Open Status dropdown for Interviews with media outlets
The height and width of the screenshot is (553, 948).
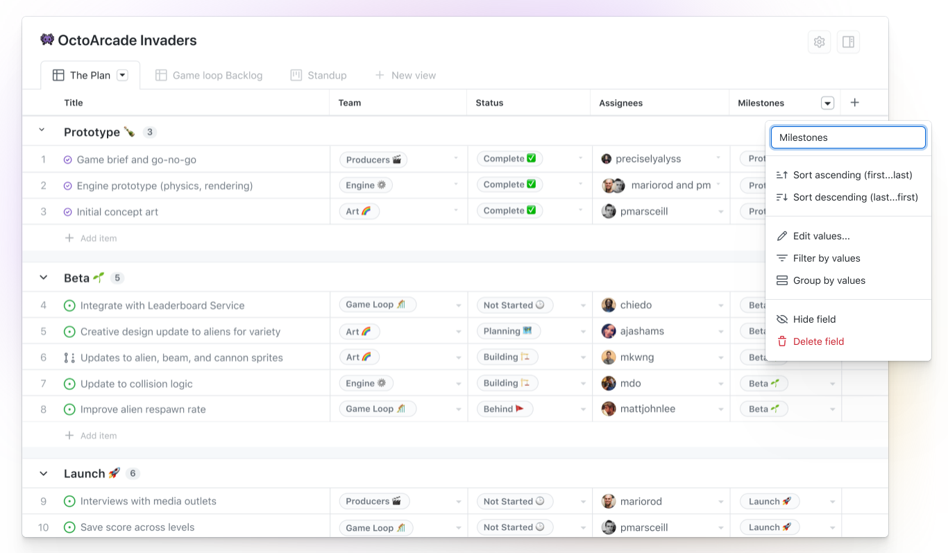(x=582, y=502)
